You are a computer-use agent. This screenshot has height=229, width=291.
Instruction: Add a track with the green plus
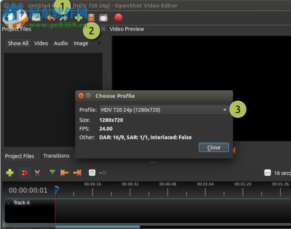click(10, 173)
